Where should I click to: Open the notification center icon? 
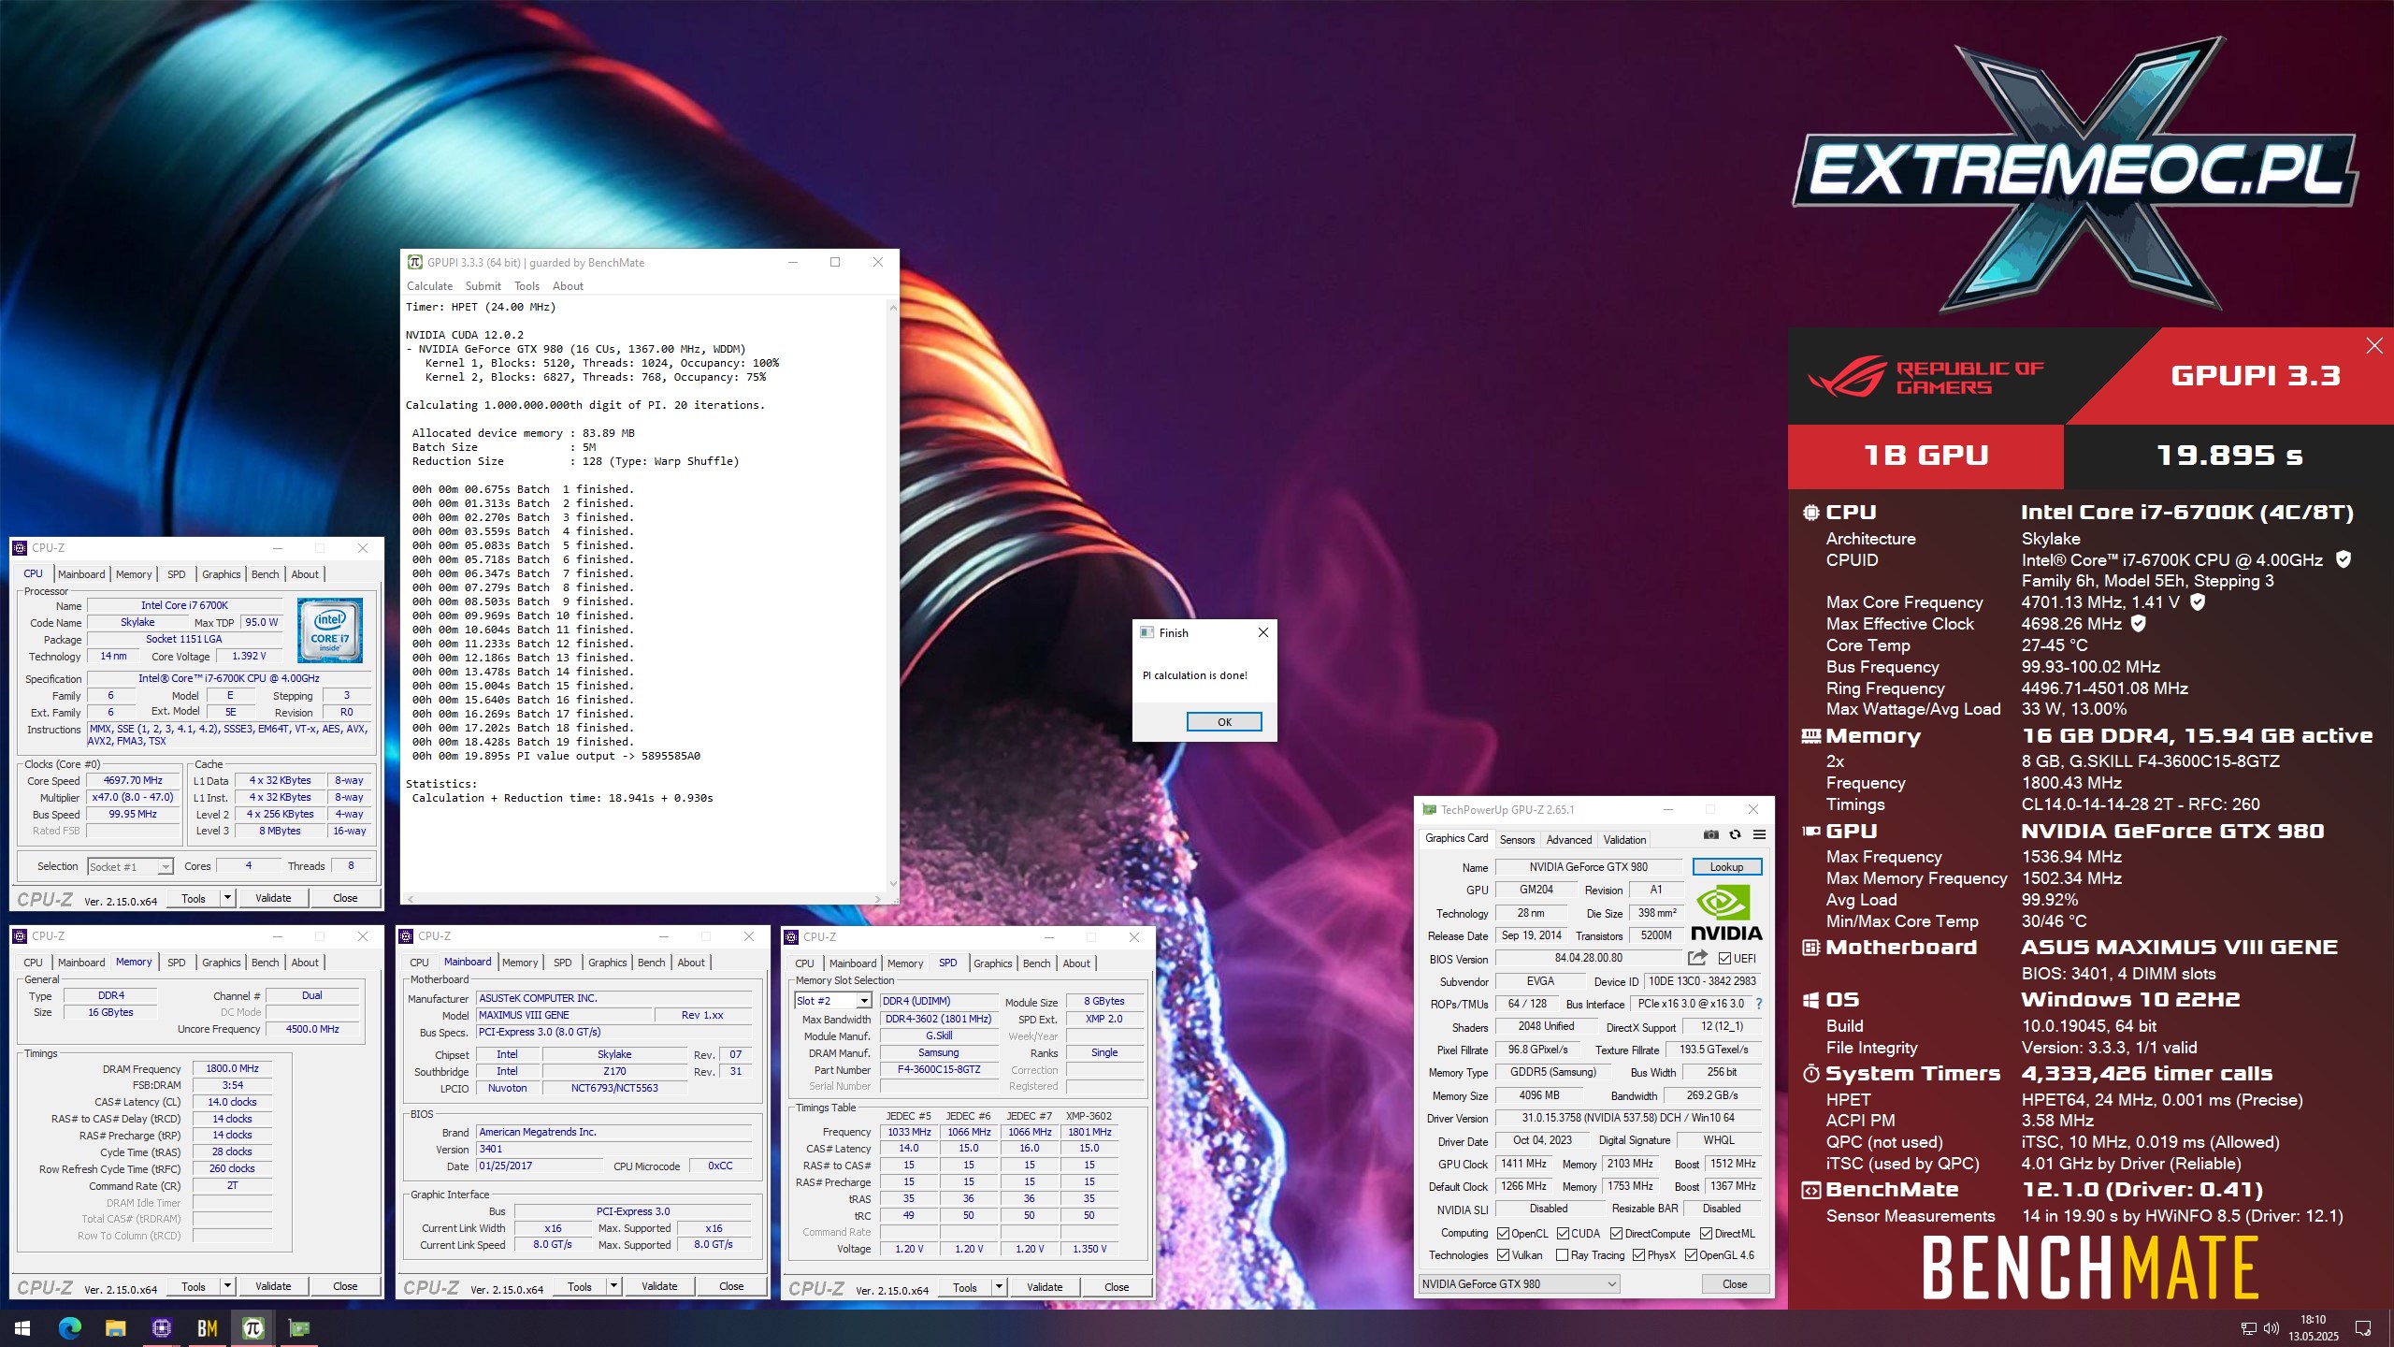pos(2363,1328)
